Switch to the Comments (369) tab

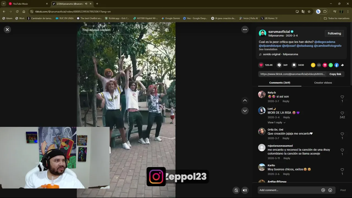(x=280, y=82)
